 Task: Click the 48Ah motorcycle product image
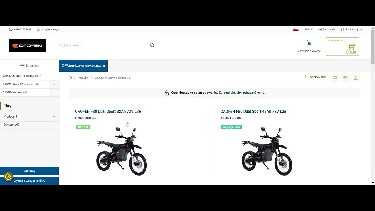(x=267, y=151)
